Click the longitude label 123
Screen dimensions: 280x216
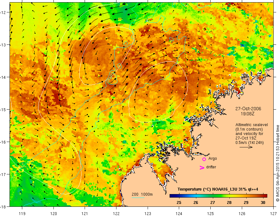[x=148, y=213]
